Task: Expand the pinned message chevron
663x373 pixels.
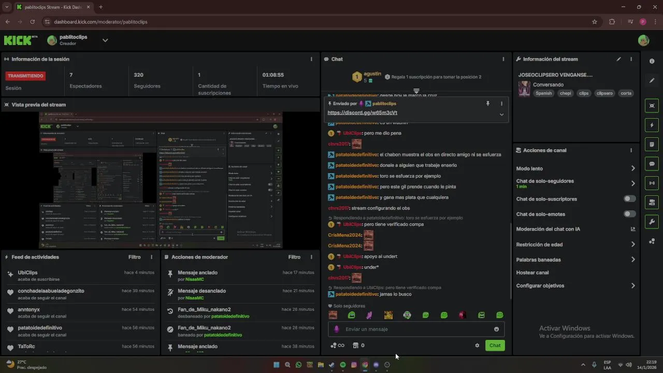Action: pos(501,114)
